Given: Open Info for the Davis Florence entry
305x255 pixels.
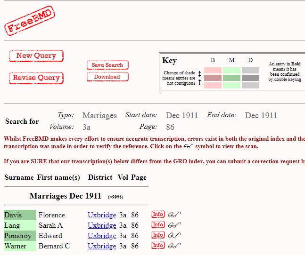Looking at the screenshot, I should tap(158, 215).
